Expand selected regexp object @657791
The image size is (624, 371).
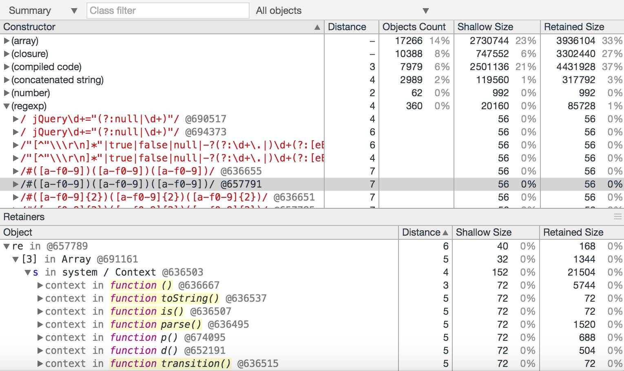[15, 184]
